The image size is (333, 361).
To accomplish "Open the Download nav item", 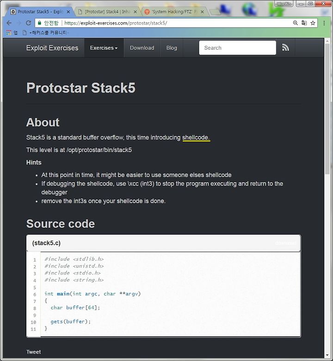I will click(x=142, y=48).
